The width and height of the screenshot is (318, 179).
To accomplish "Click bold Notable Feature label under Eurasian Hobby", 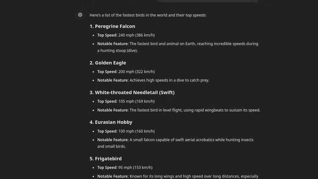I will (112, 140).
